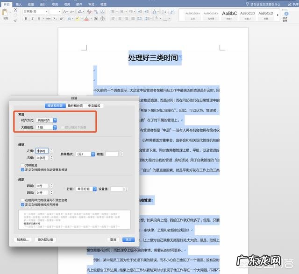Click the 左侧 indent input field

click(x=42, y=151)
